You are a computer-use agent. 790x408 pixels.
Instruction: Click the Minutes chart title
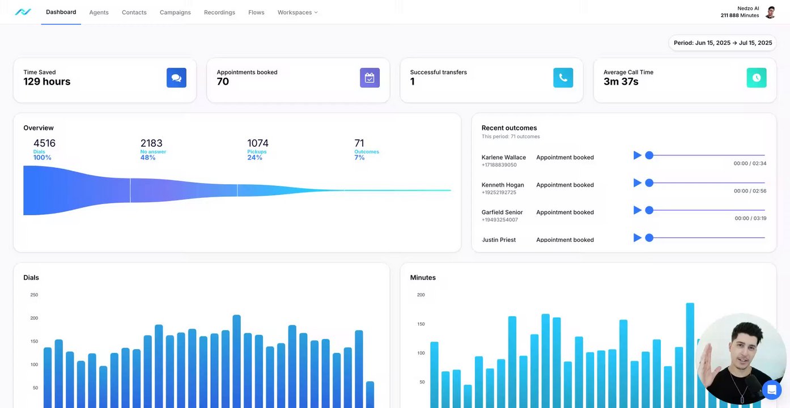(x=423, y=278)
